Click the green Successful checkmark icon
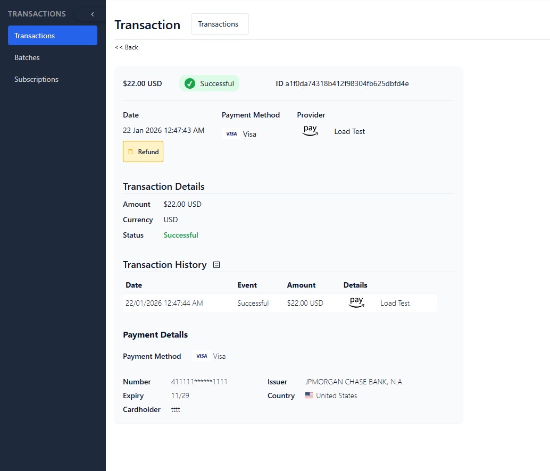This screenshot has width=550, height=471. pos(190,83)
